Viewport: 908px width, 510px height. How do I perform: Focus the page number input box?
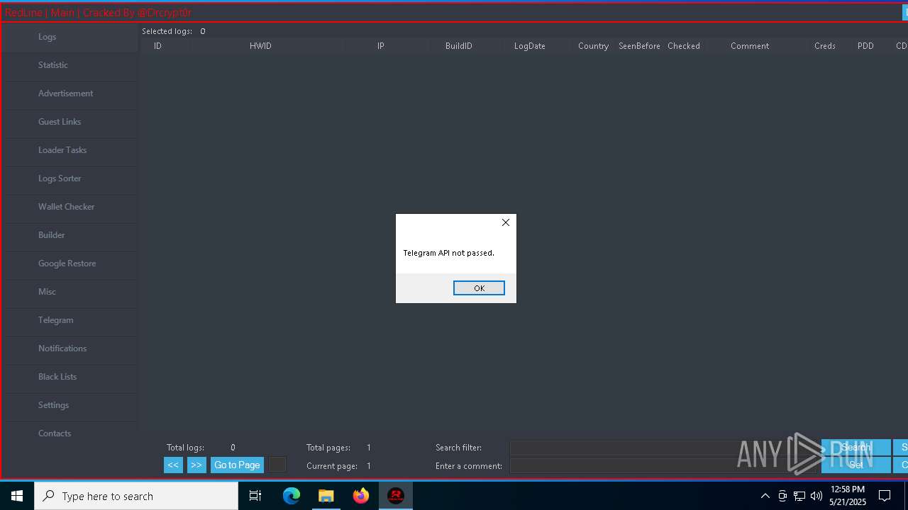click(277, 465)
